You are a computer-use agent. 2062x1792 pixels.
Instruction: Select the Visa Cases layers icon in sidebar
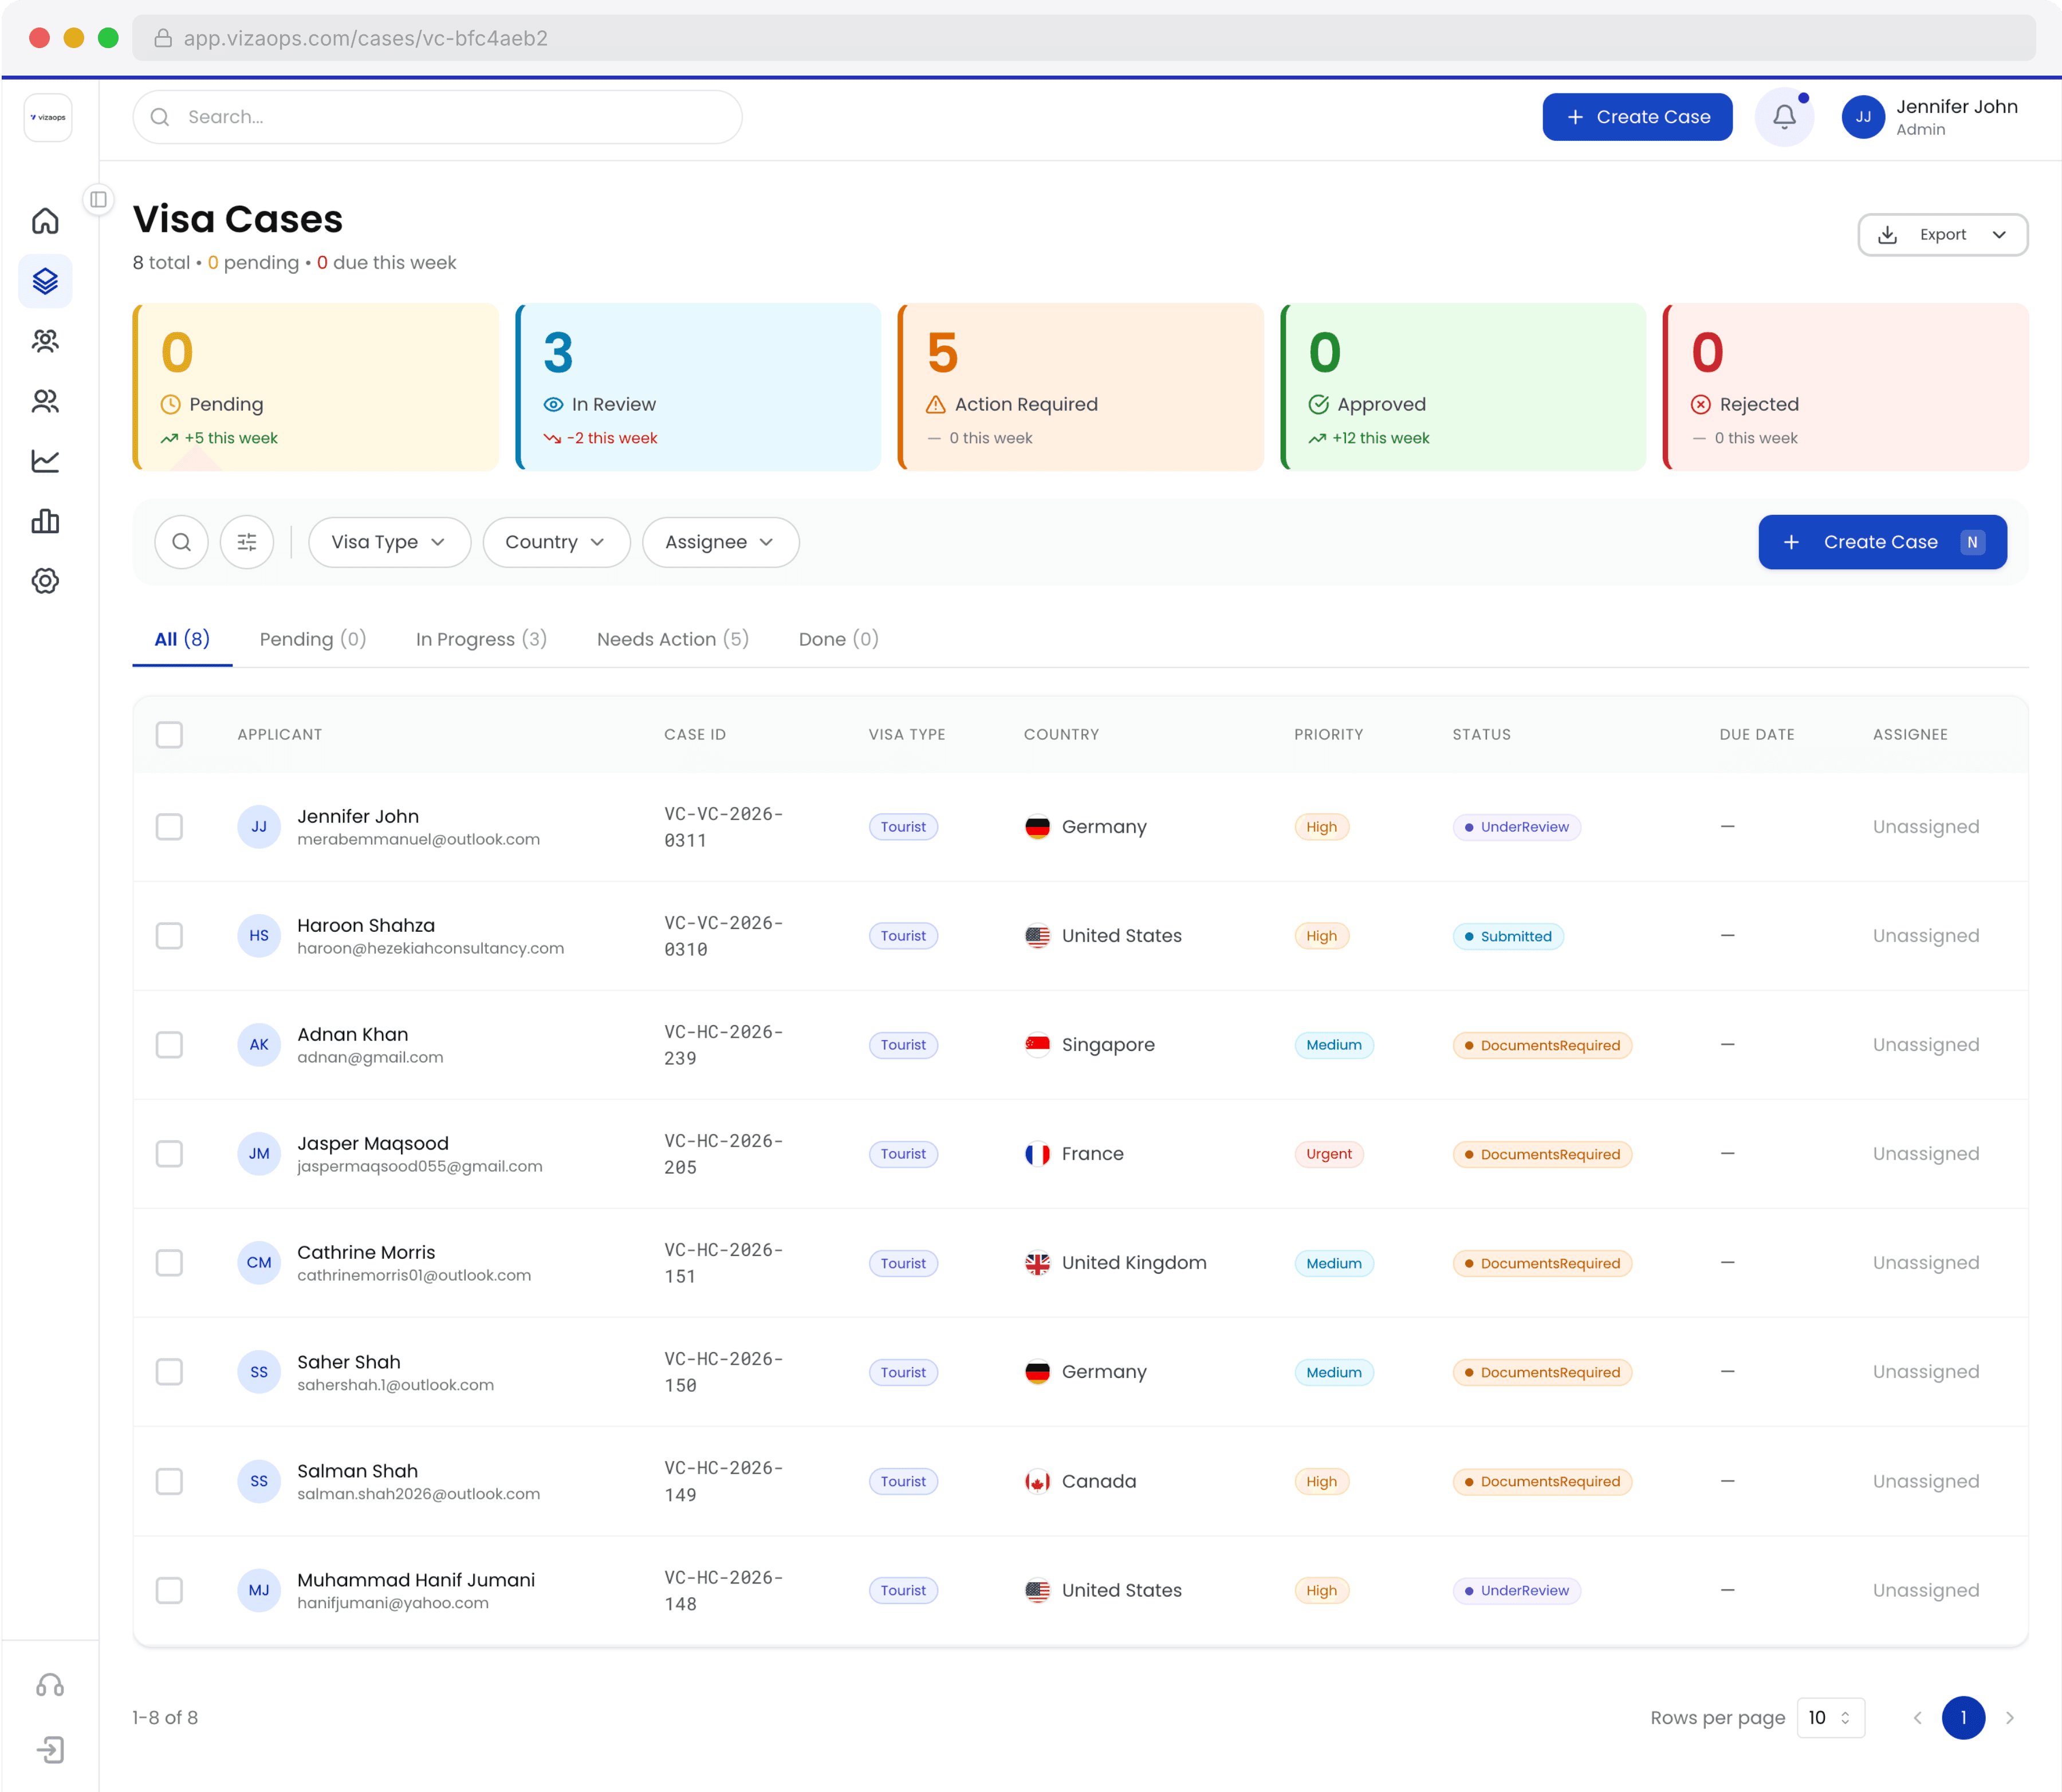(46, 281)
